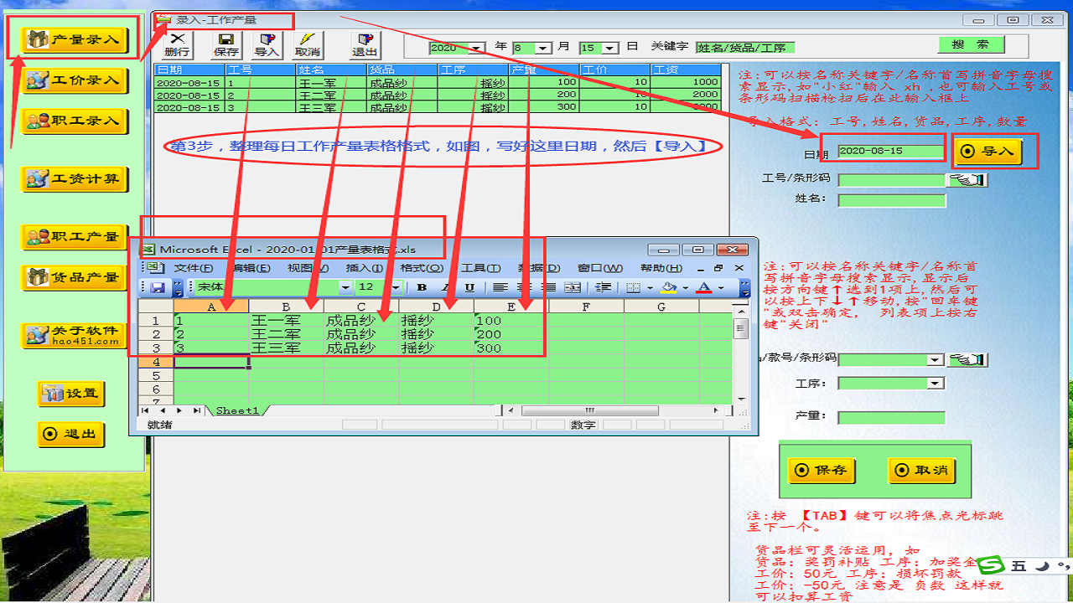This screenshot has height=603, width=1073.
Task: Toggle Underline formatting in Excel toolbar
Action: (x=469, y=287)
